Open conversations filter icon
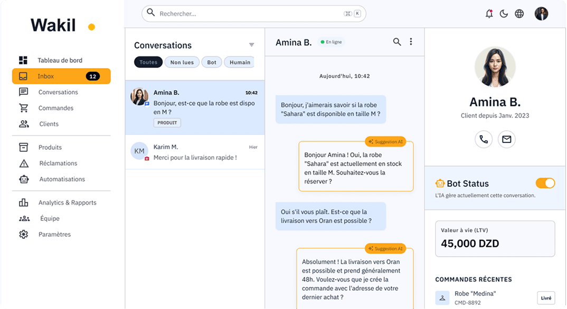 251,45
